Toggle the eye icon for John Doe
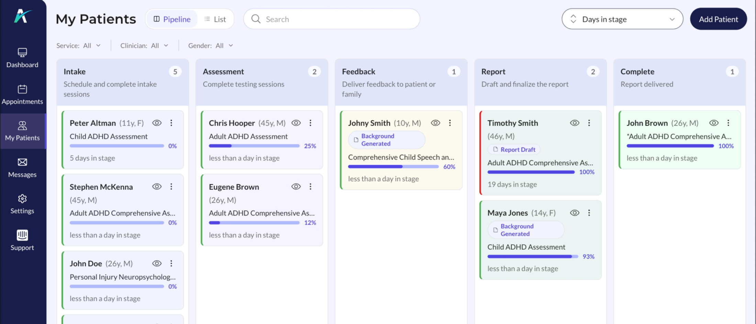Screen dimensions: 756x324 click(x=157, y=264)
